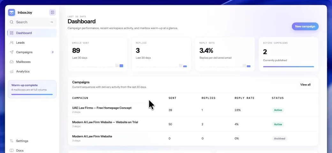The image size is (332, 153).
Task: Open Modern AI Law Firm Website — Website on Trial
Action: tap(105, 122)
